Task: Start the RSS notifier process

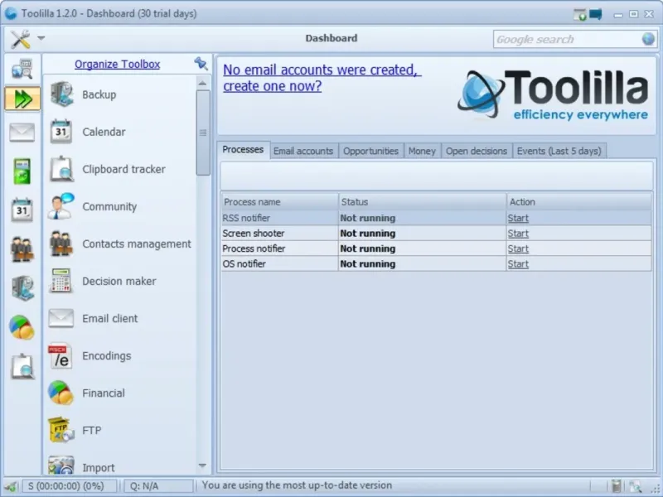Action: tap(518, 218)
